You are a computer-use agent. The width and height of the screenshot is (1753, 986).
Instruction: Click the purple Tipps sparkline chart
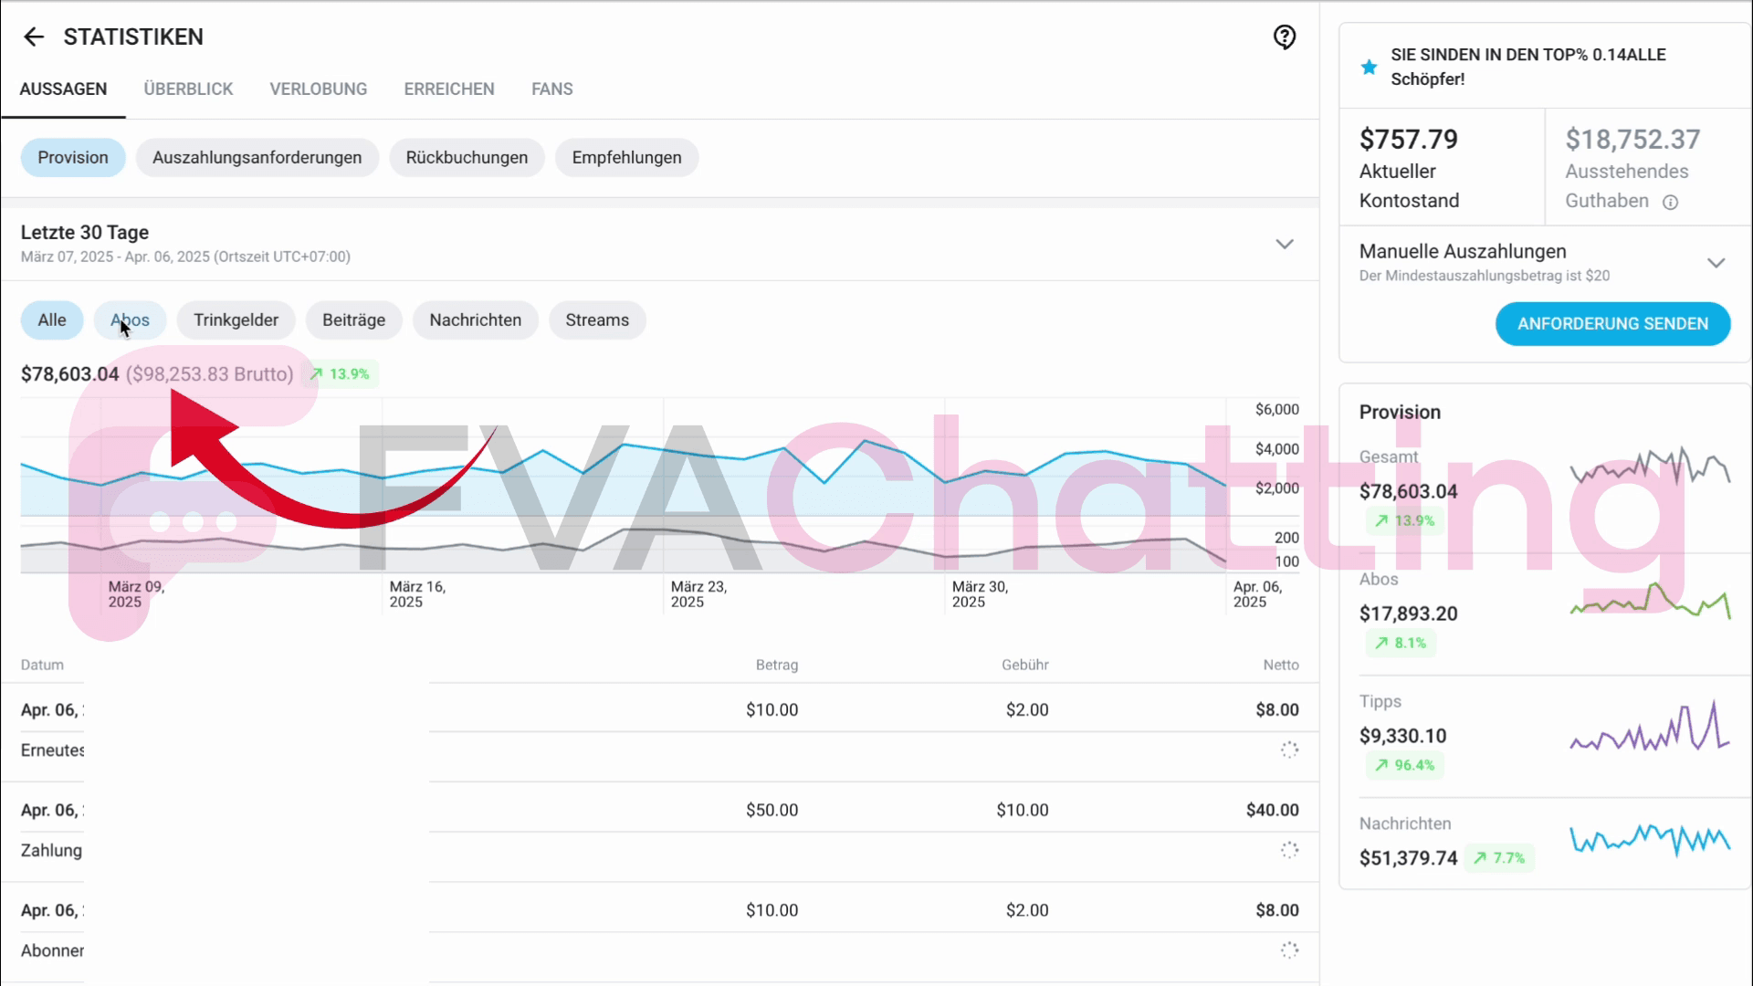pos(1649,729)
